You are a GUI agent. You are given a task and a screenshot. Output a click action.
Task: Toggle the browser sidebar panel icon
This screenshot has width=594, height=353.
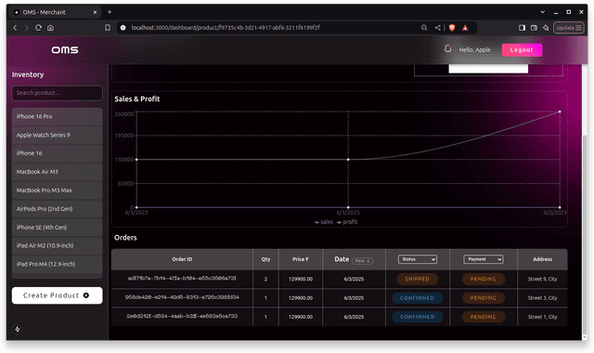pyautogui.click(x=522, y=28)
